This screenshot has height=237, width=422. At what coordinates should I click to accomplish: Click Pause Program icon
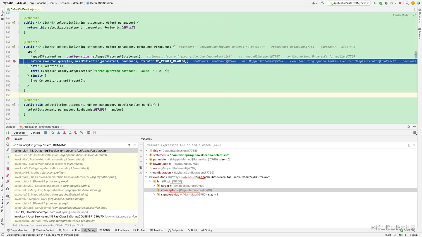pos(8,163)
